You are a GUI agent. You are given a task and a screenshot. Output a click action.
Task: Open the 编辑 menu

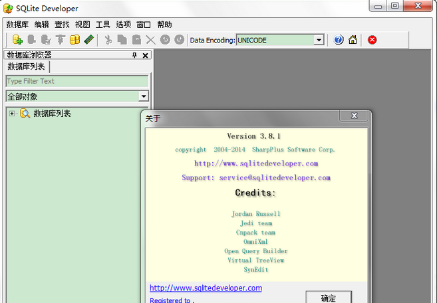(x=41, y=25)
